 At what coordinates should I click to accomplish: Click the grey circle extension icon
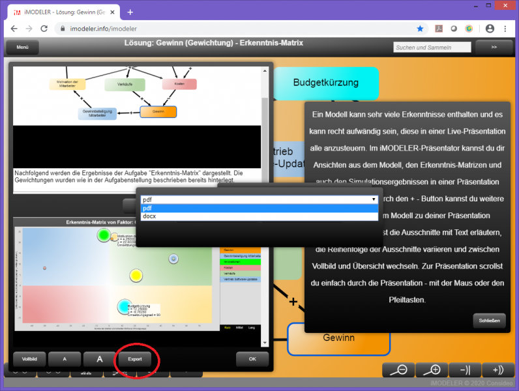(x=454, y=29)
